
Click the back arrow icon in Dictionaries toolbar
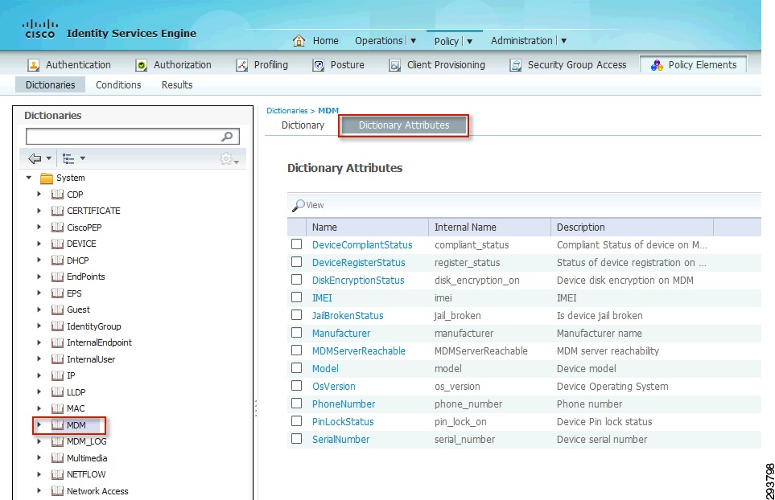click(x=35, y=158)
